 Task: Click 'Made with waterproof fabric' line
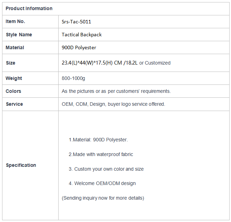(101, 154)
